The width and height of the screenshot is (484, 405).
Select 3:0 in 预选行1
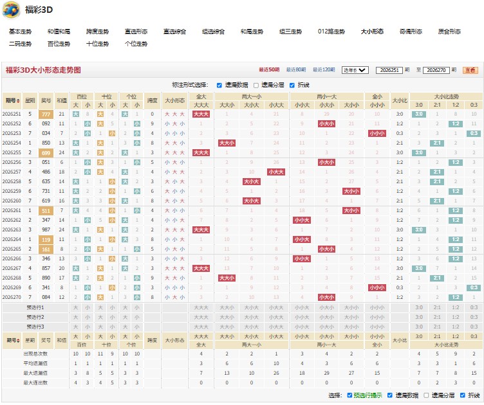[x=419, y=307]
